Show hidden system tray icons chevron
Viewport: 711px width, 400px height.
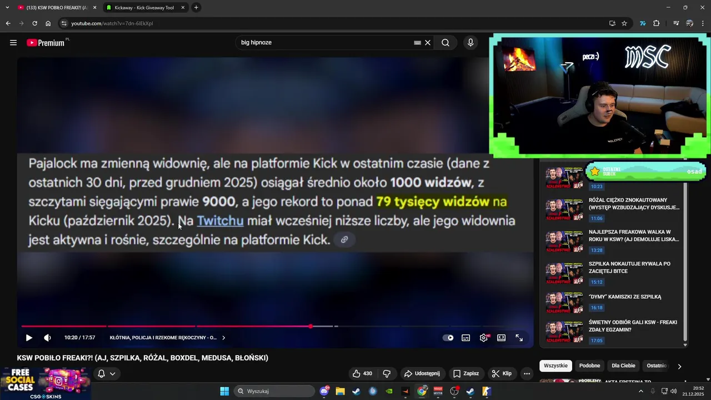tap(640, 391)
